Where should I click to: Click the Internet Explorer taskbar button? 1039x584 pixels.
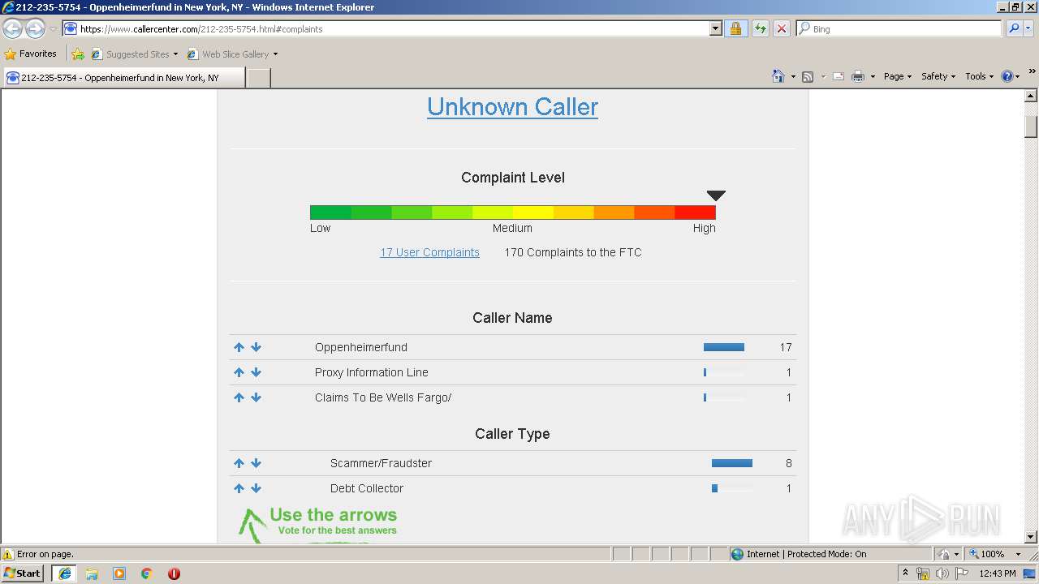click(65, 573)
